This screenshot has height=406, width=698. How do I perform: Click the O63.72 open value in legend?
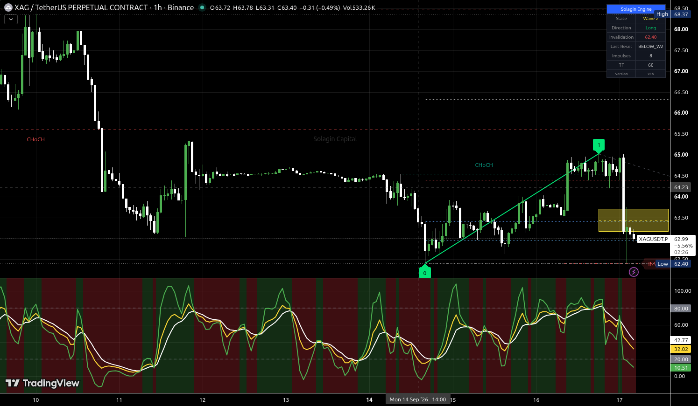[x=220, y=7]
